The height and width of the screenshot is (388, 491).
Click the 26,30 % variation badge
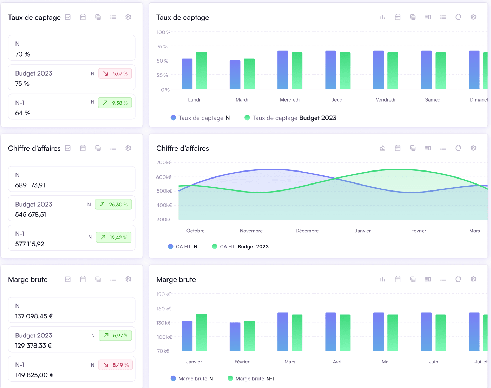[113, 205]
